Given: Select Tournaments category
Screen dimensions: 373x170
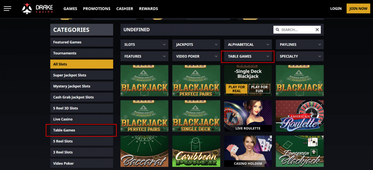Looking at the screenshot, I should [x=82, y=53].
